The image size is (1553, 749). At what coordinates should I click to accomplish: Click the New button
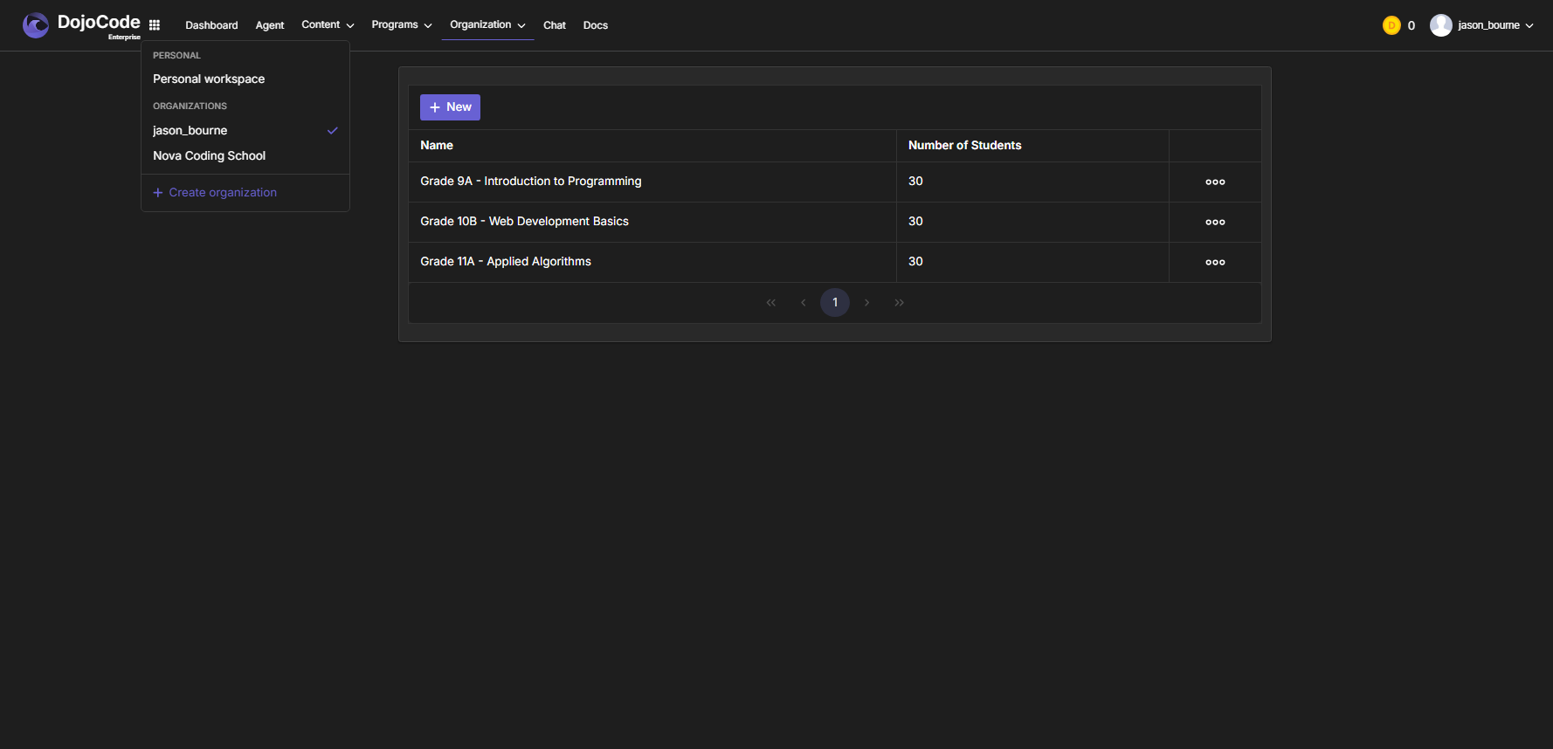click(450, 107)
